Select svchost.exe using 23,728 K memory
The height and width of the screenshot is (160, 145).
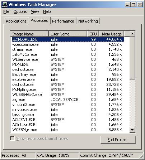(x=68, y=84)
